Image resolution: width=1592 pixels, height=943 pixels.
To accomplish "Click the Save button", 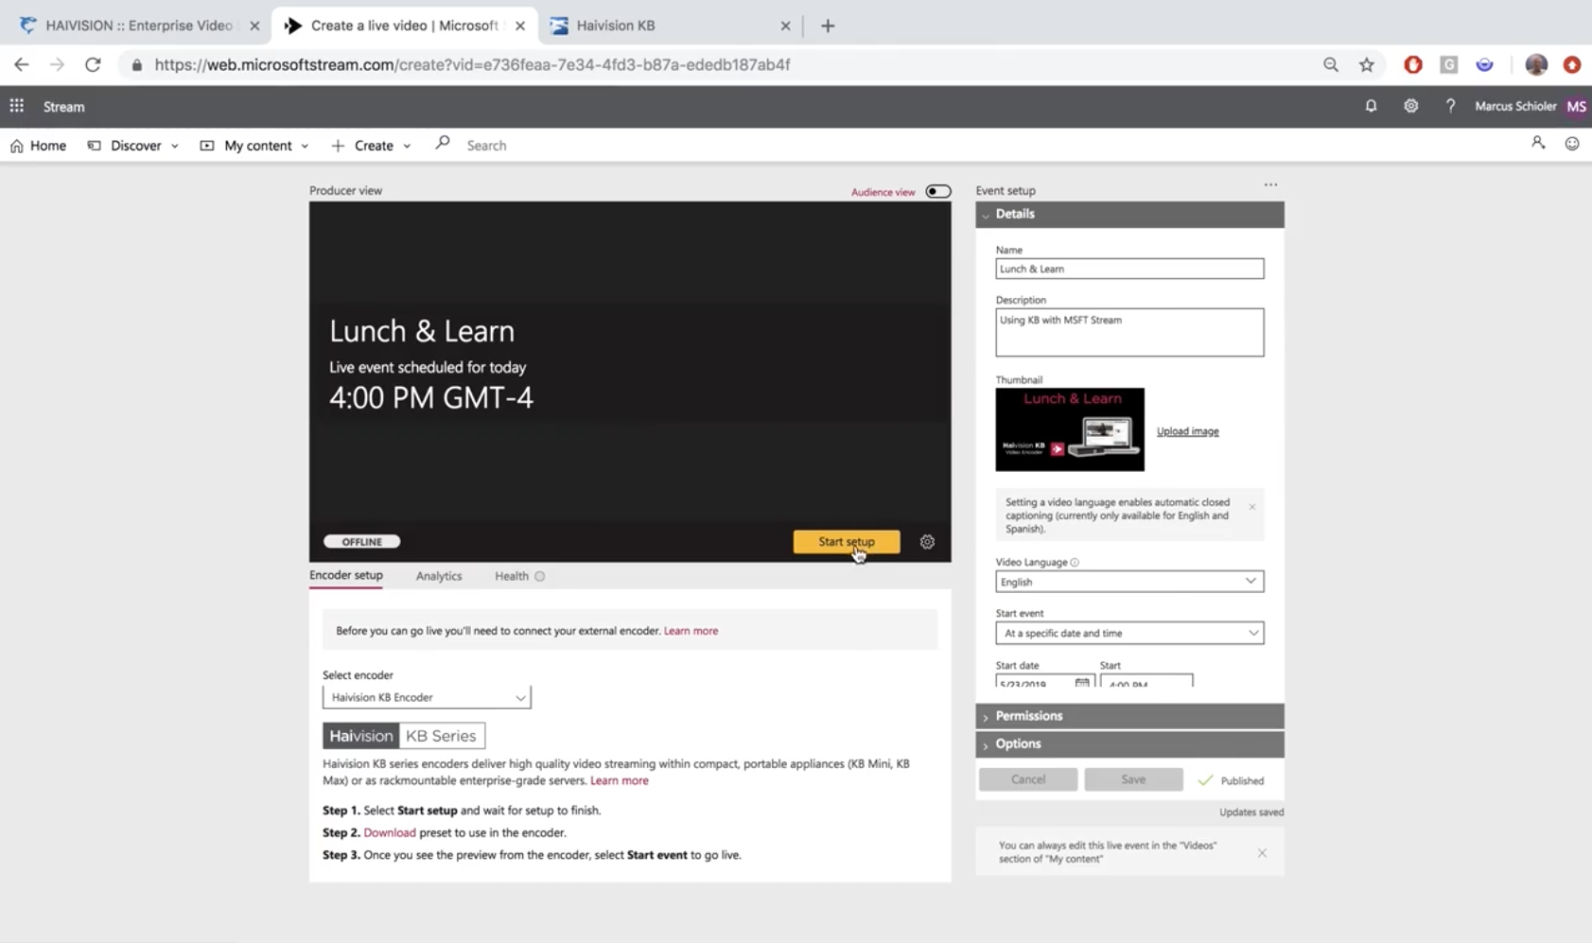I will point(1133,779).
